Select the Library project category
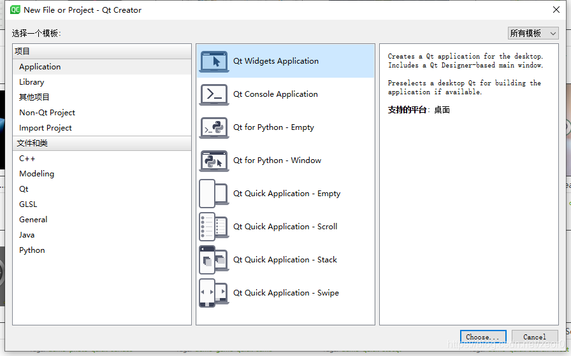This screenshot has height=356, width=571. (x=102, y=82)
